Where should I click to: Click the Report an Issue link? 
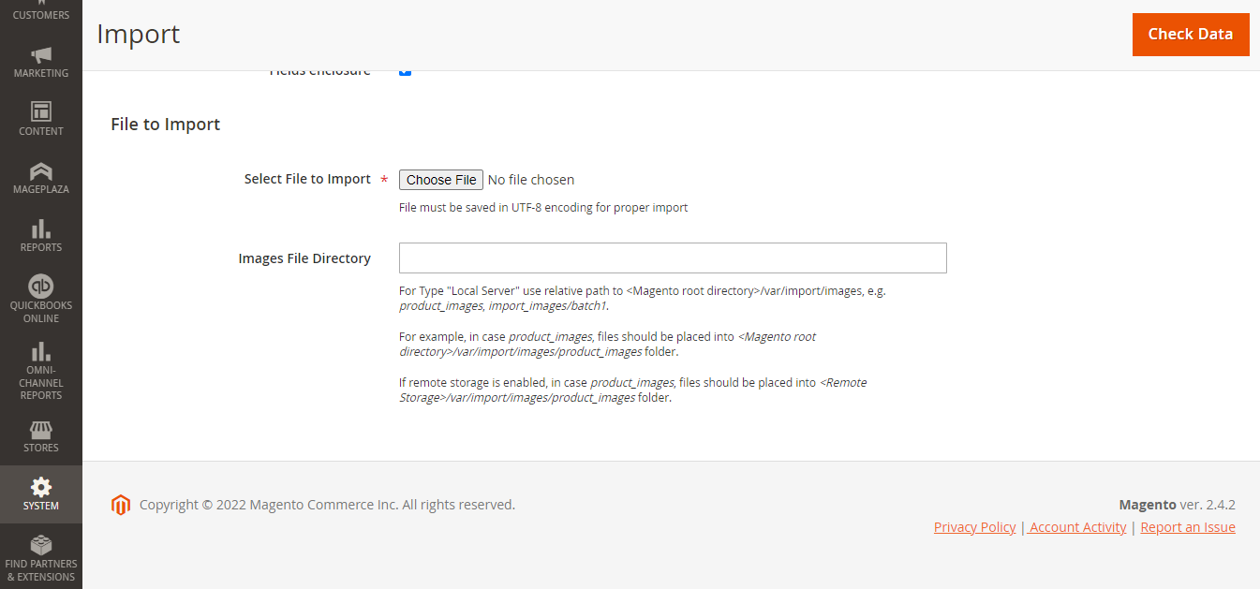click(1188, 526)
